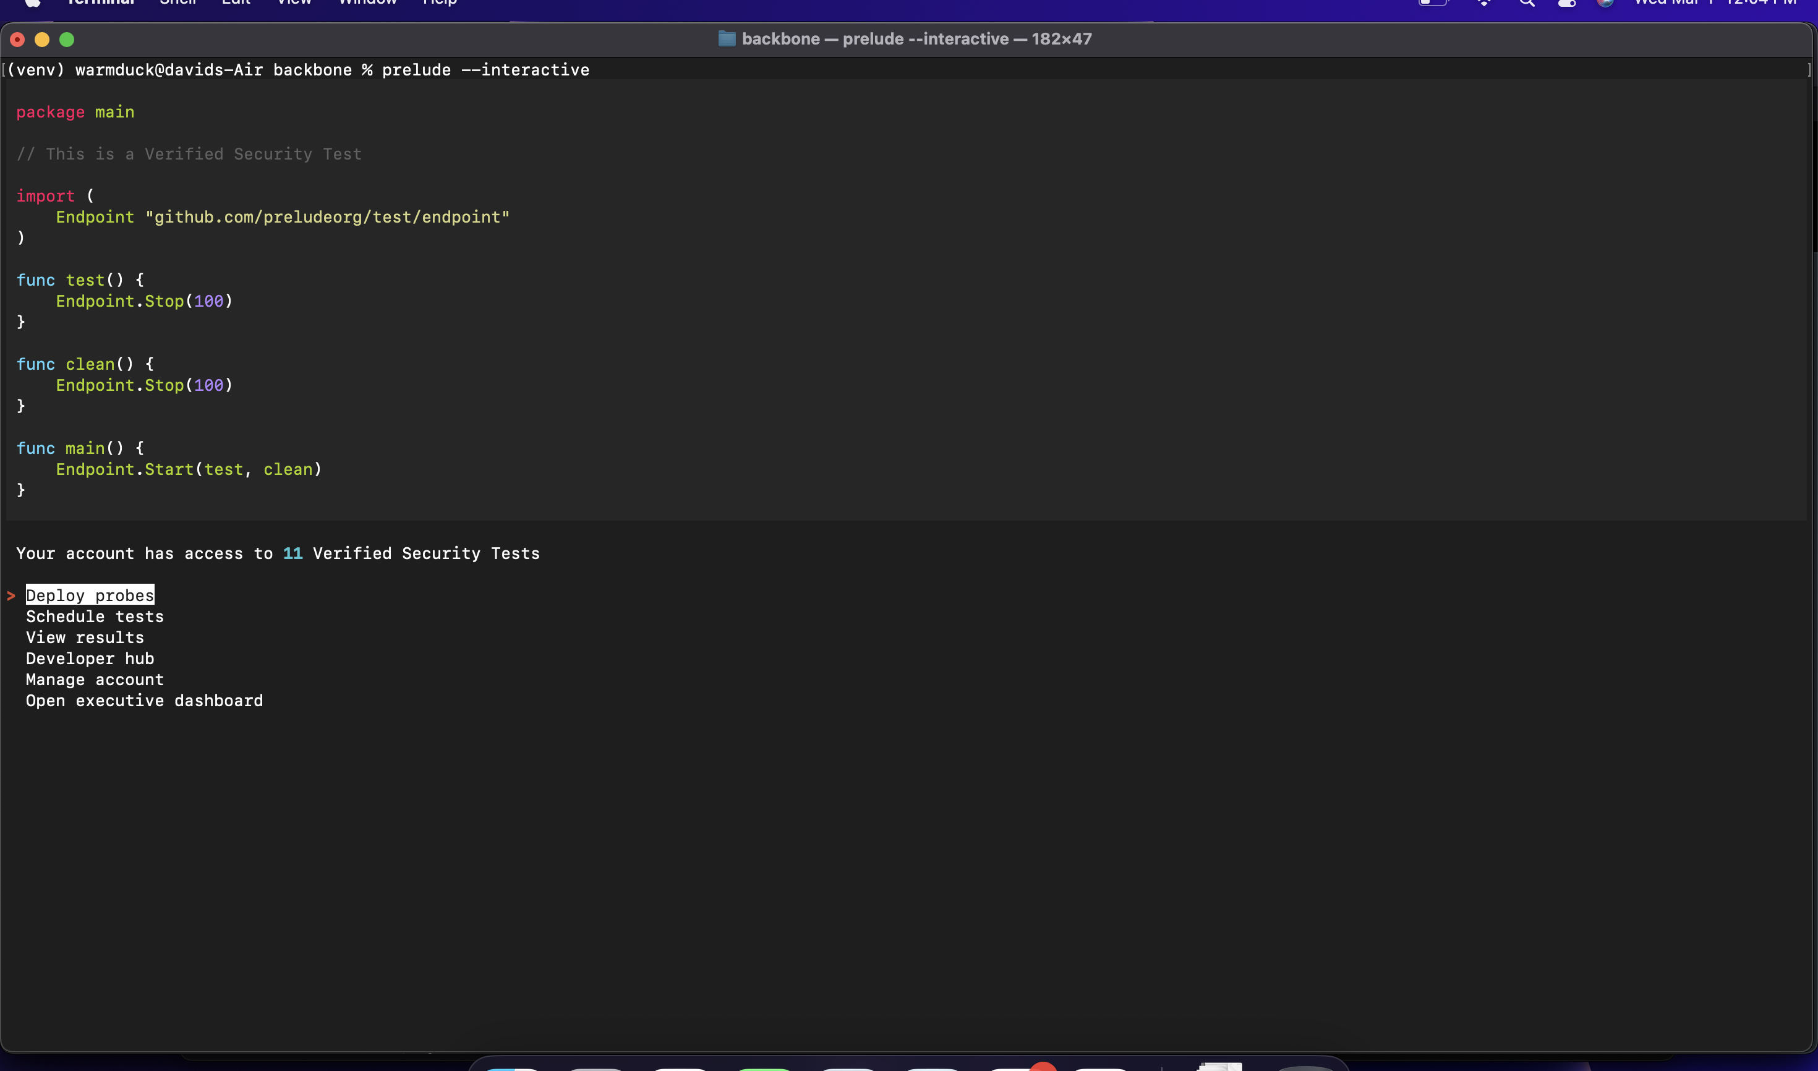
Task: Open the Apple menu
Action: [x=32, y=2]
